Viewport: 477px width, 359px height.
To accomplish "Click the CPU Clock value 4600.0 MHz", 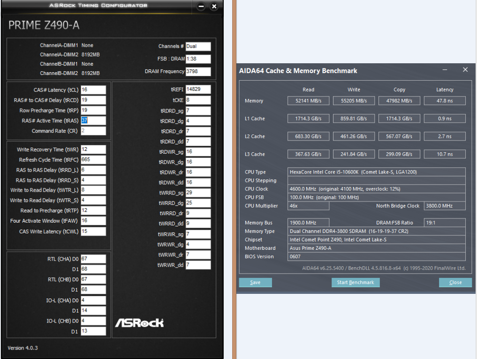I will tap(376, 189).
